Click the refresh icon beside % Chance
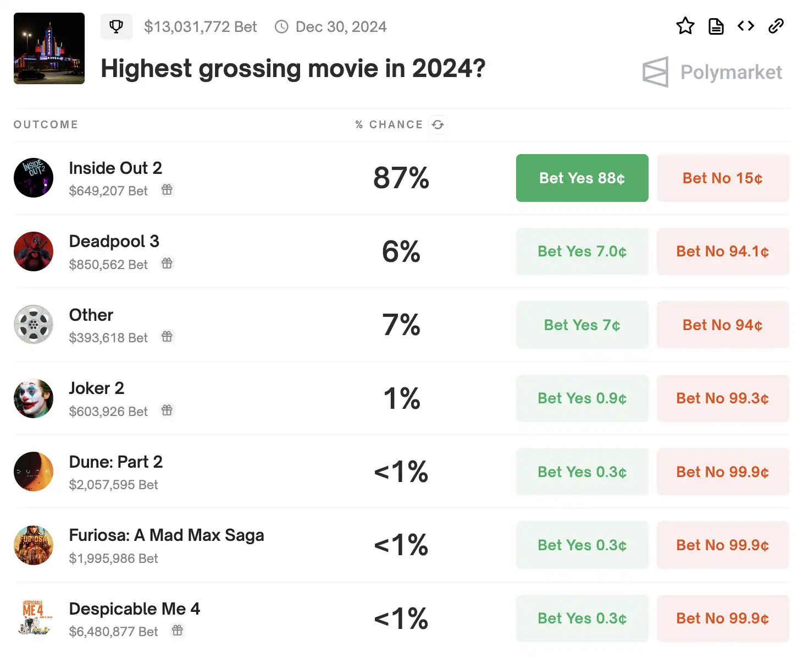The image size is (808, 657). [x=438, y=125]
